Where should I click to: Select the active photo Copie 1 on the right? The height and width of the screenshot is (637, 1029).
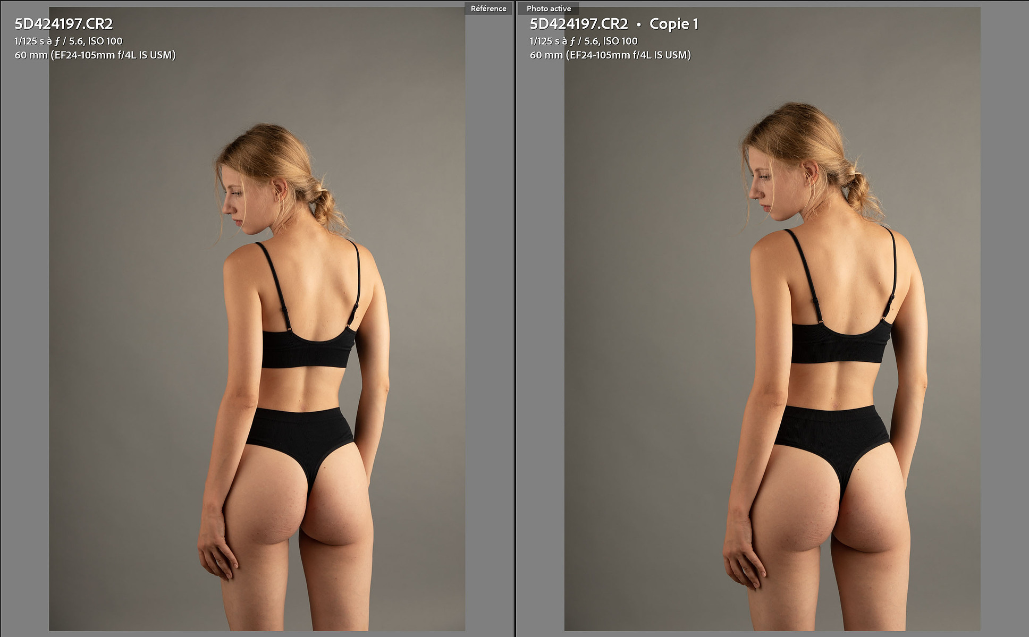tap(772, 319)
